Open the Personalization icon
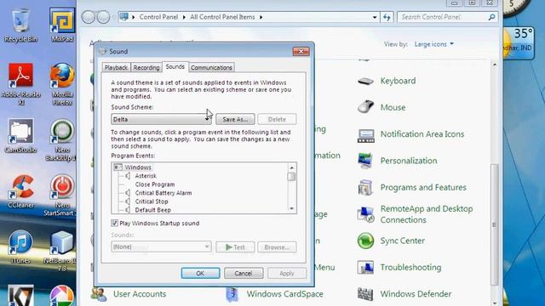The image size is (545, 306). coord(365,161)
